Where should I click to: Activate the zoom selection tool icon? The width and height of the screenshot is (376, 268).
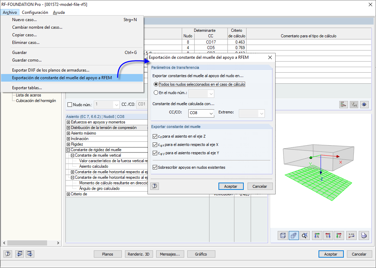(305, 235)
